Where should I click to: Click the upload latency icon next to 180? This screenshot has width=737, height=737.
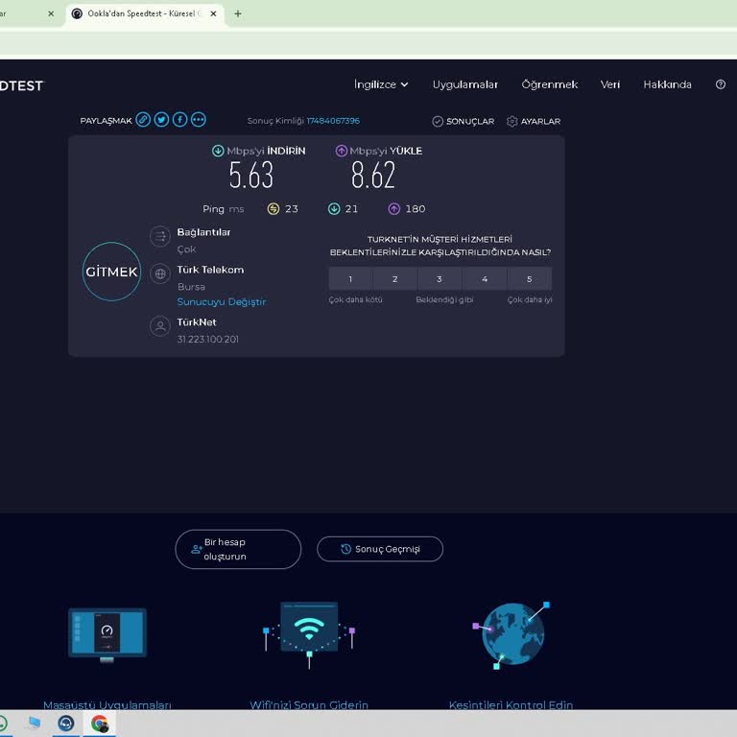[393, 208]
